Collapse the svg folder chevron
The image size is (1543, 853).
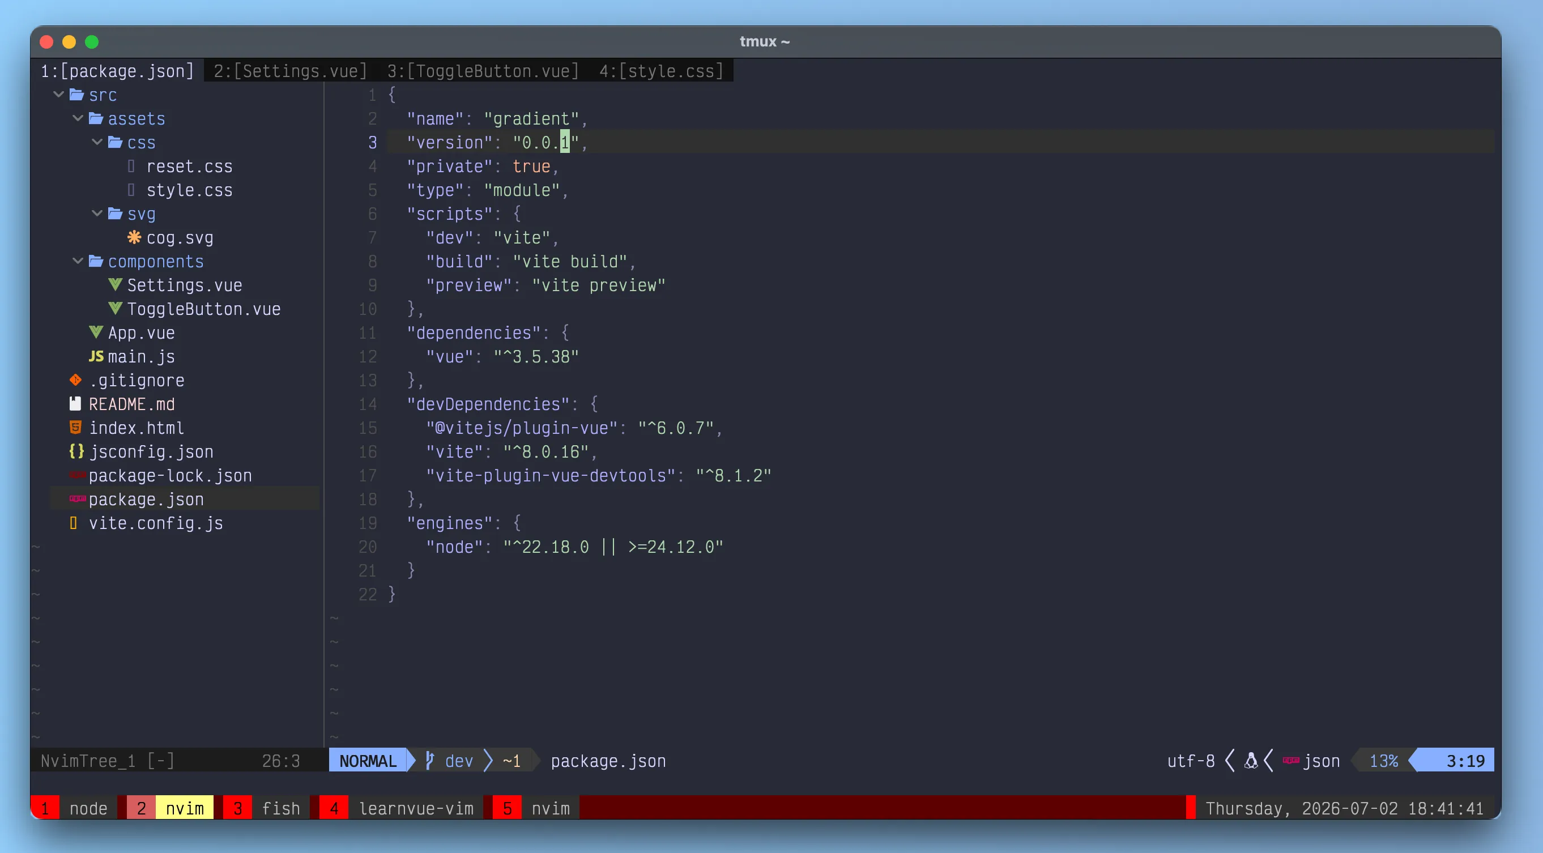pos(97,214)
